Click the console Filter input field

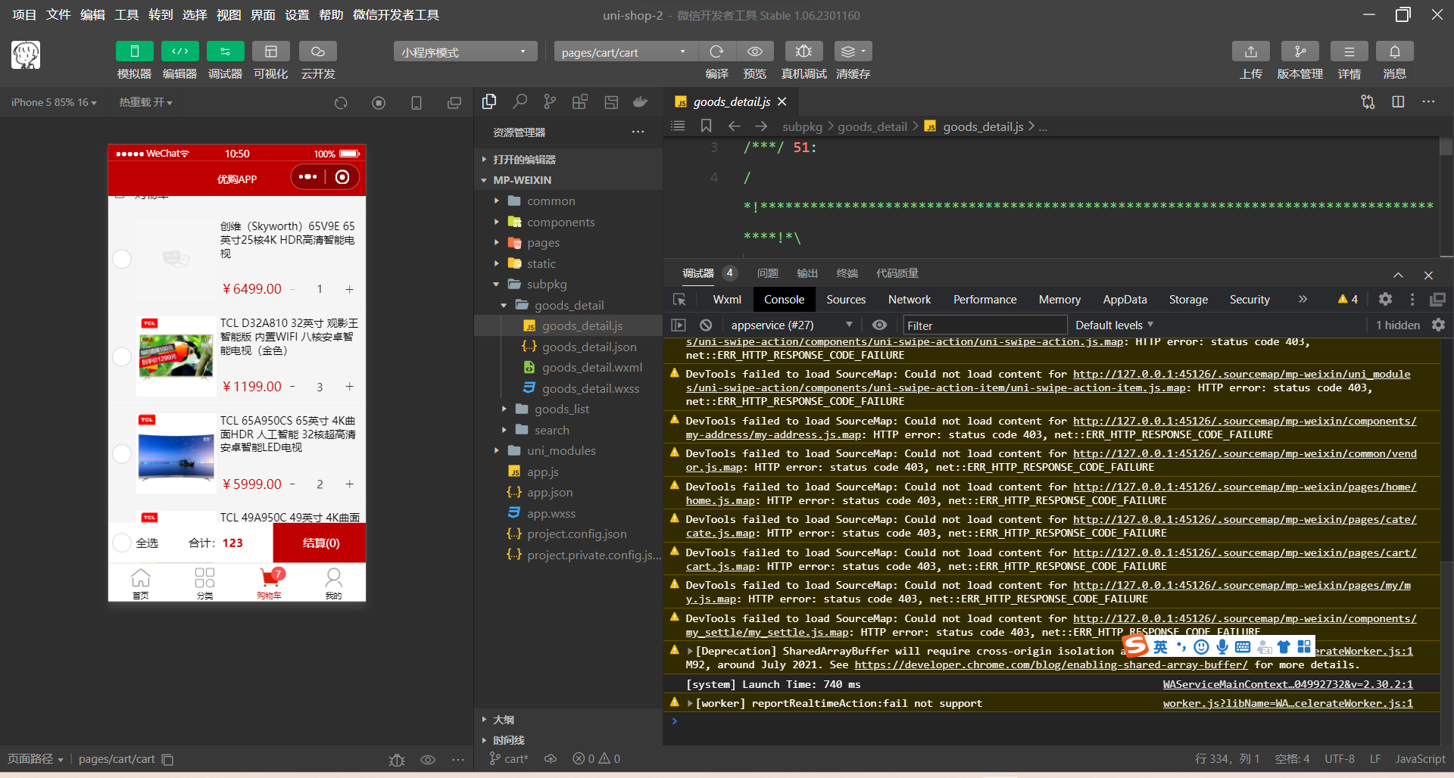coord(984,325)
